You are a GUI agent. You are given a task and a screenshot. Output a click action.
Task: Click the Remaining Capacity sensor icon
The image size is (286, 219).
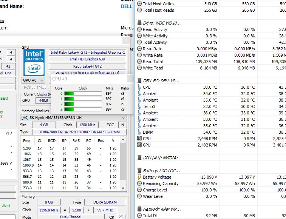[139, 183]
